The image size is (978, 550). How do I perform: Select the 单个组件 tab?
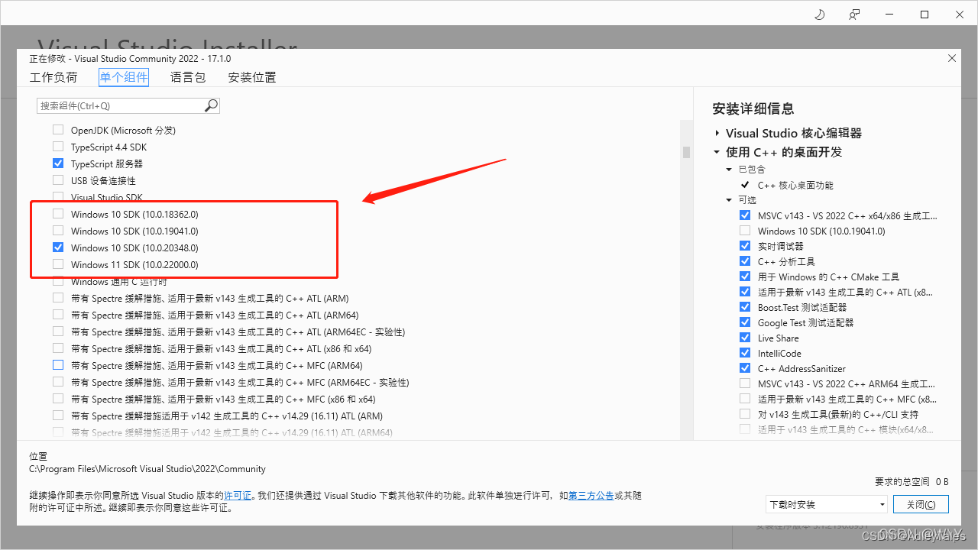(x=124, y=77)
